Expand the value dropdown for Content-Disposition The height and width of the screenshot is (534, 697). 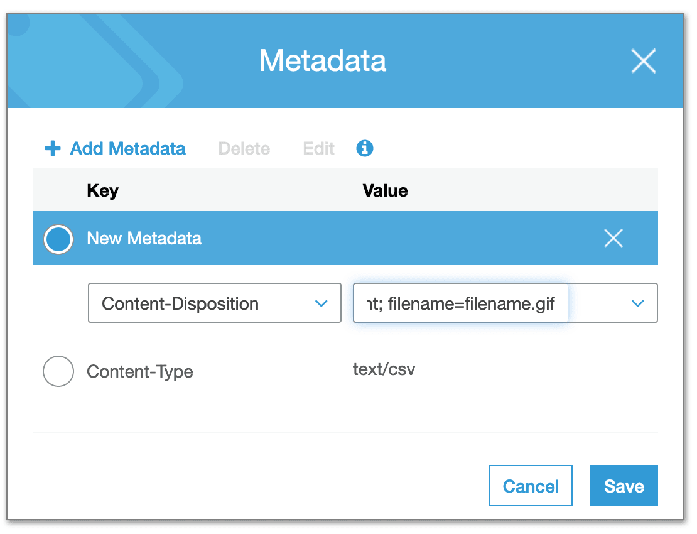coord(638,303)
